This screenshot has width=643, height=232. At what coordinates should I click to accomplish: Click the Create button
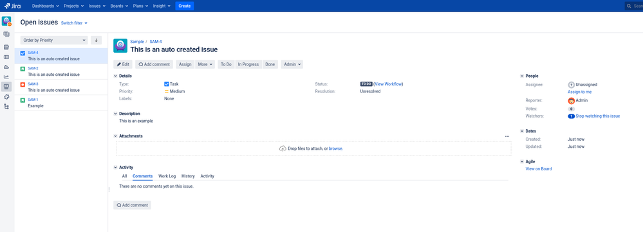tap(185, 6)
